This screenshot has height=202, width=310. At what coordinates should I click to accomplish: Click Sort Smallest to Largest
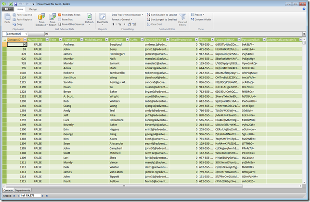click(161, 15)
